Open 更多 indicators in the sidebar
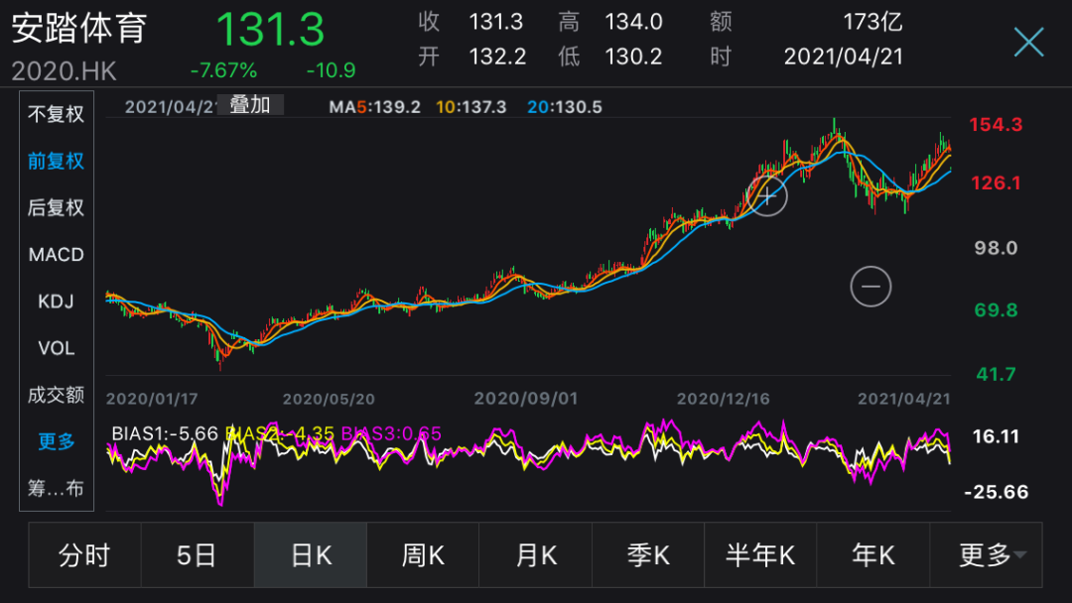 click(x=56, y=441)
